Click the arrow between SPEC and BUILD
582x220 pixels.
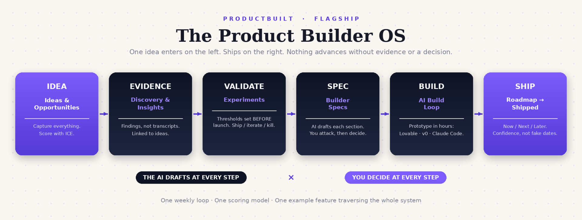coord(385,114)
